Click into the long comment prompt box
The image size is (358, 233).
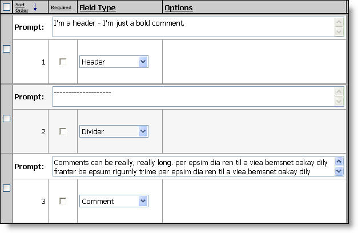[193, 166]
